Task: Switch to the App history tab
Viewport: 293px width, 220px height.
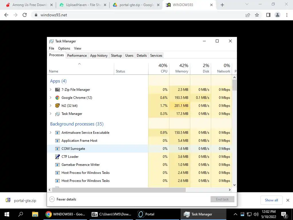Action: (x=99, y=56)
